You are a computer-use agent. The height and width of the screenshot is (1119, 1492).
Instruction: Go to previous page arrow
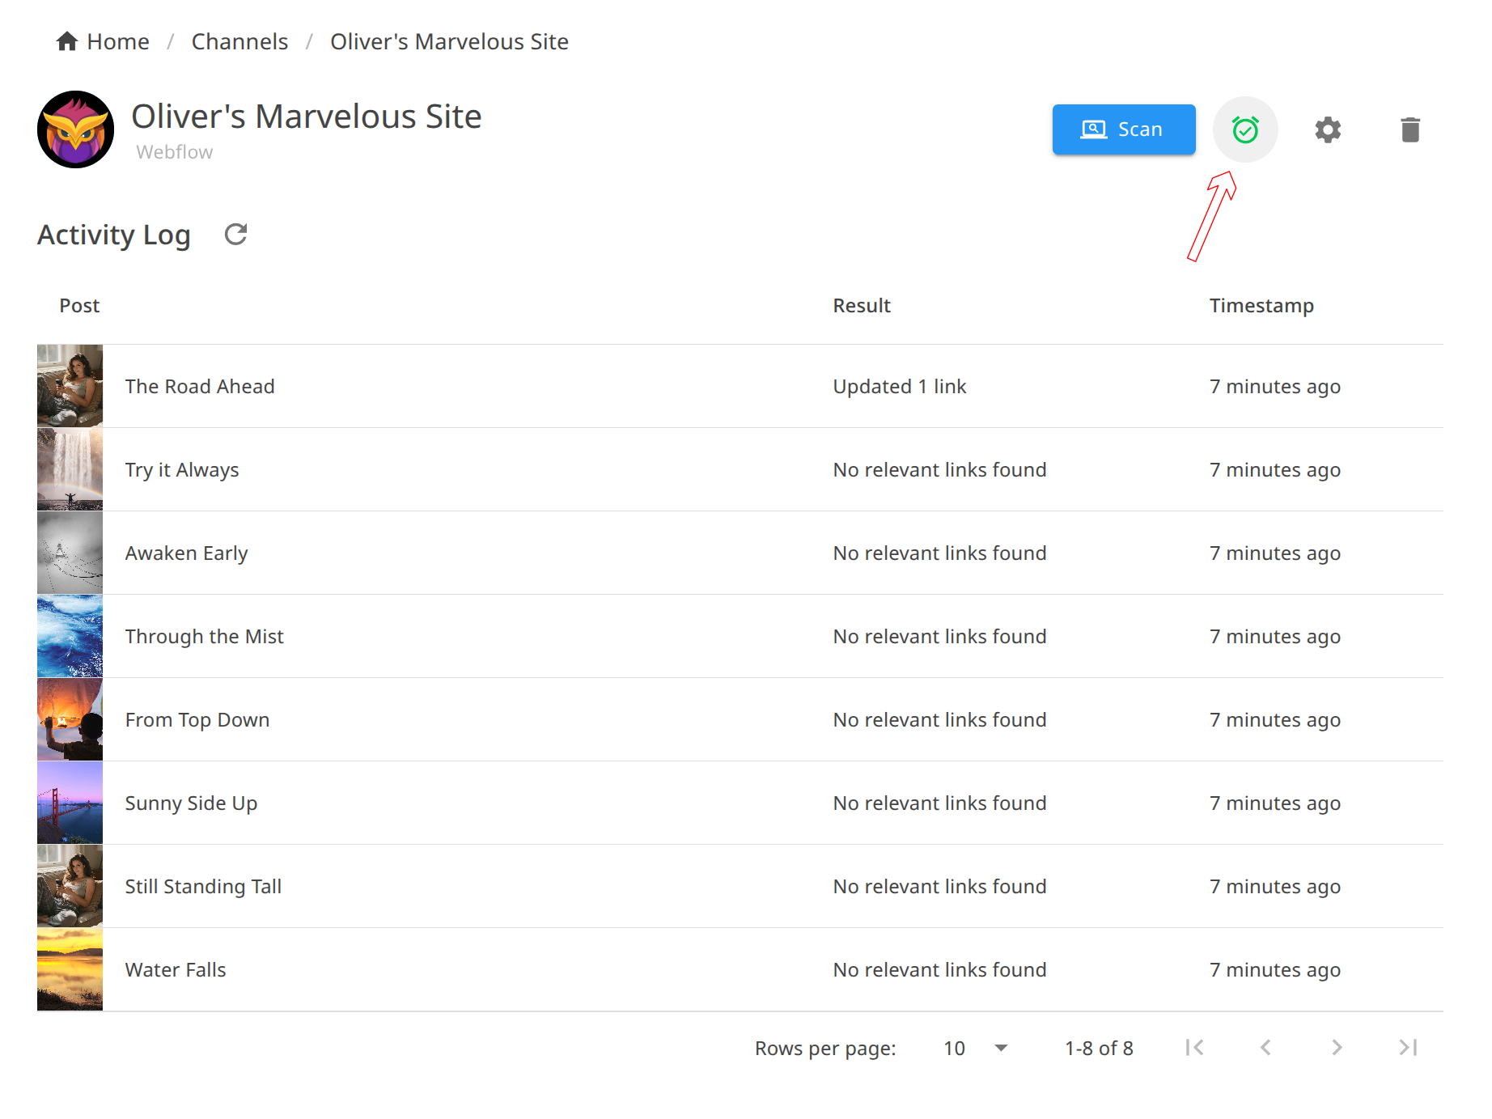click(1265, 1048)
